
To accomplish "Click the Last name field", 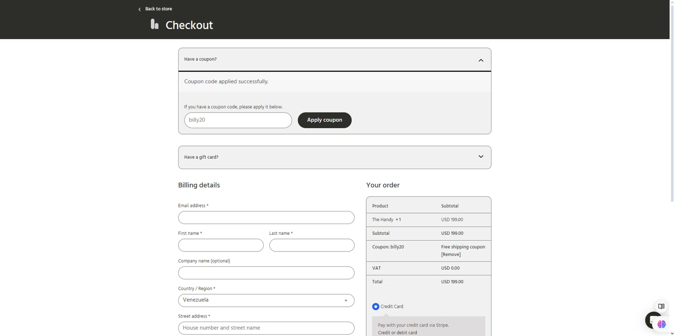I will 312,245.
